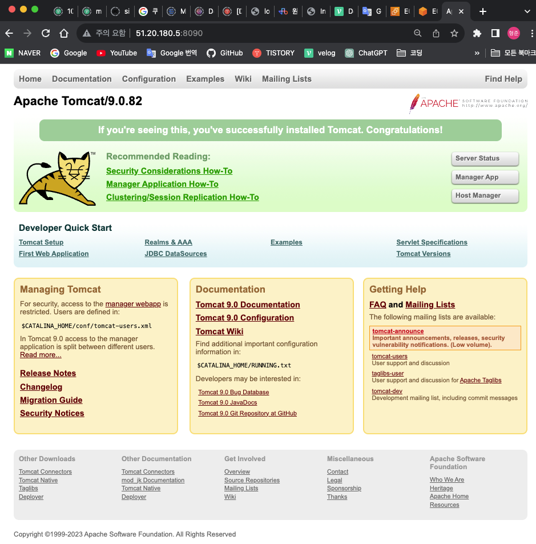Open the Security Notices link
536x544 pixels.
click(x=52, y=413)
